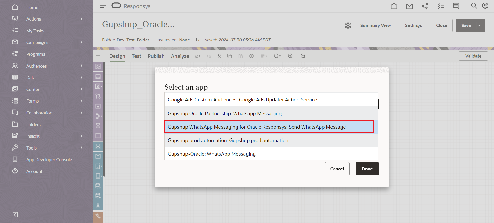Open Folders in the sidebar
Viewport: 494px width, 223px height.
pos(33,125)
